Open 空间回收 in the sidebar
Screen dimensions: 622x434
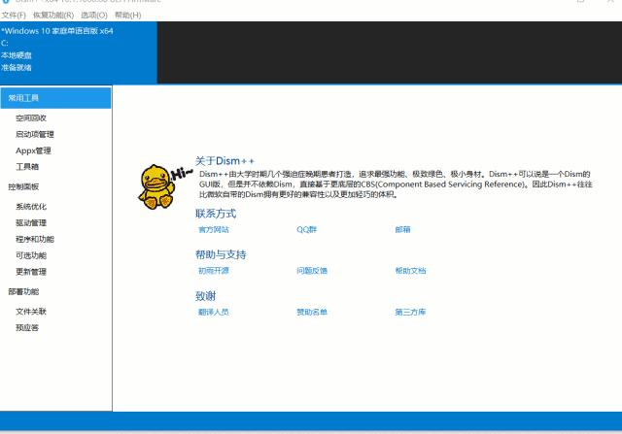(31, 117)
